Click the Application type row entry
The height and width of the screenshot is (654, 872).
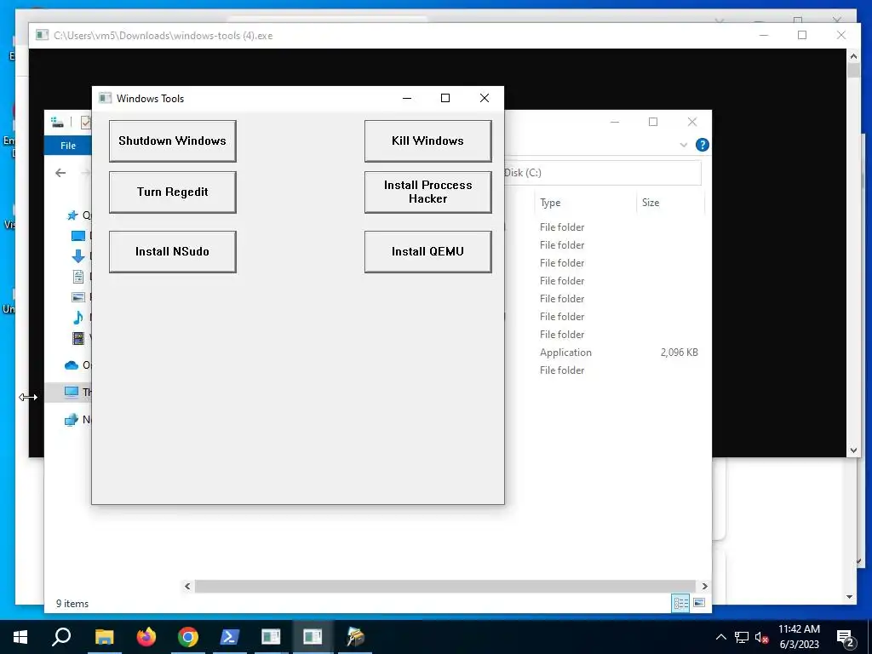click(565, 352)
